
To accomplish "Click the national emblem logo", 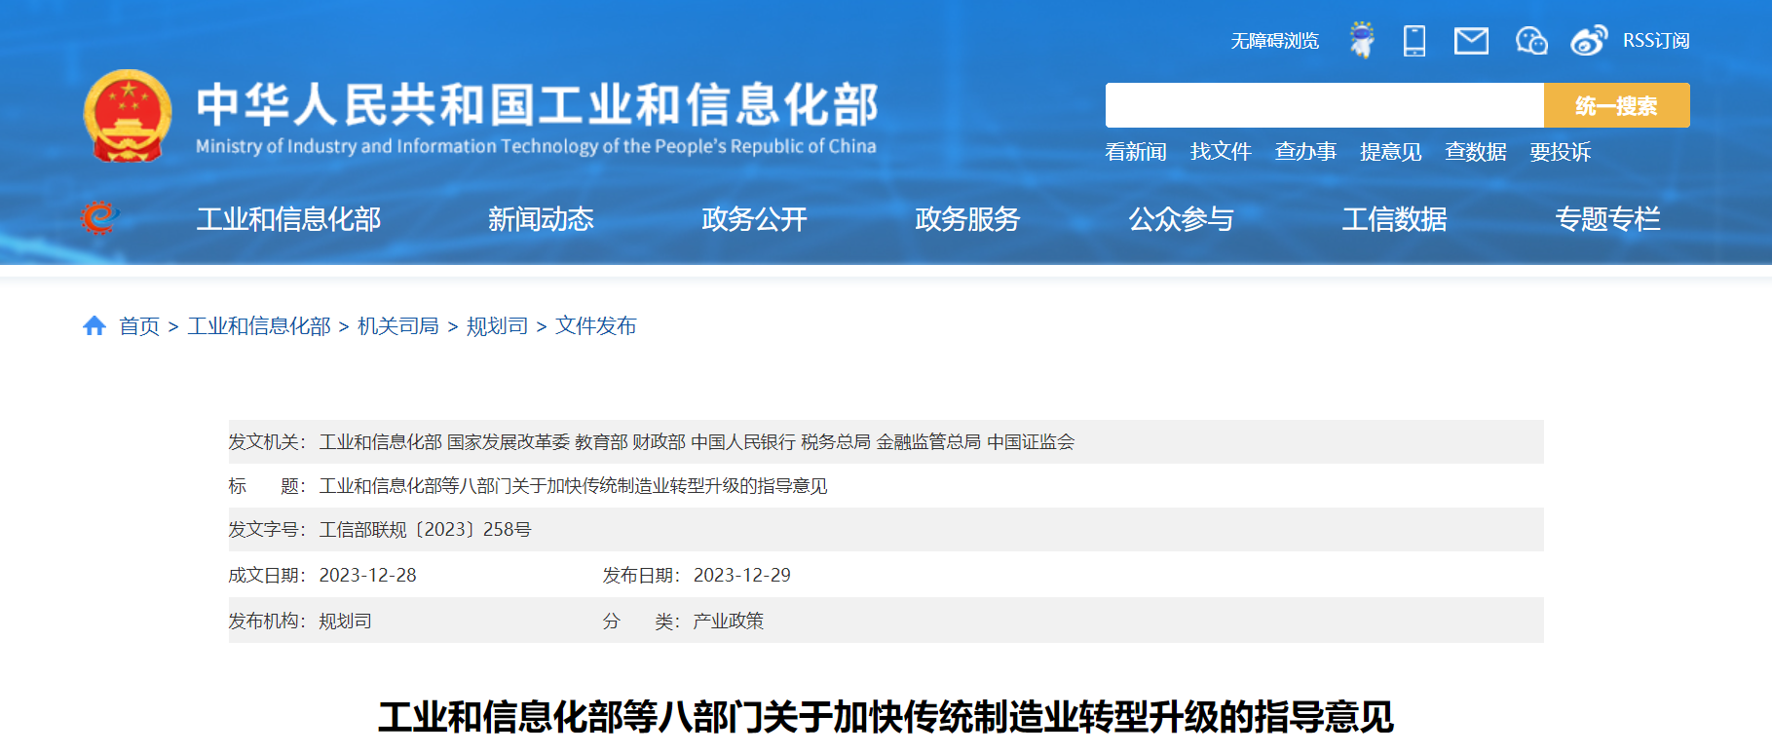I will tap(128, 116).
